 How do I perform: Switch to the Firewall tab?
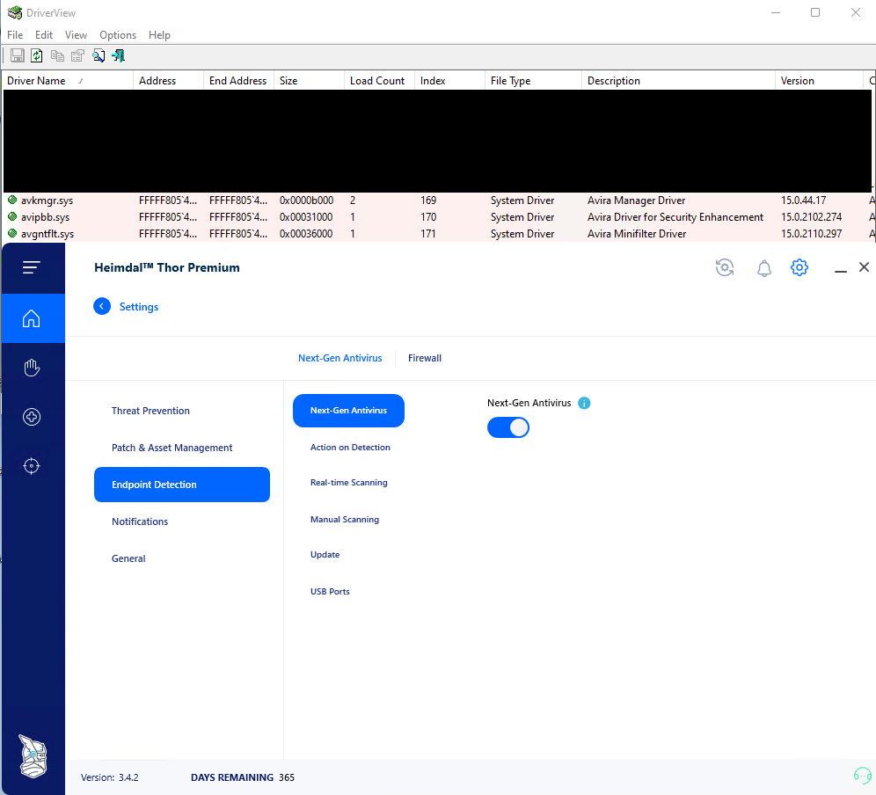pos(425,358)
